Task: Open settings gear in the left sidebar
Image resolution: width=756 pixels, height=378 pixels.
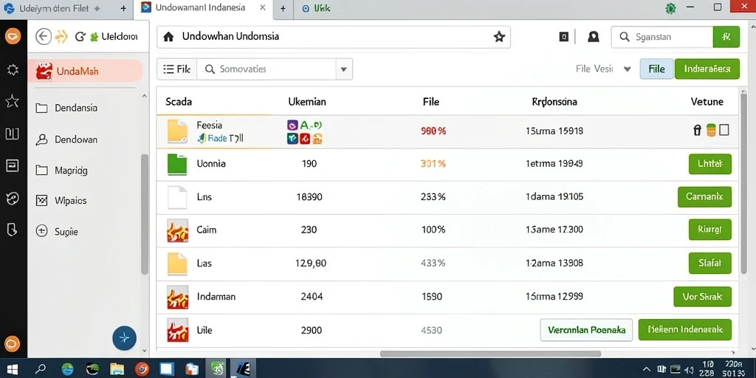Action: [x=12, y=70]
